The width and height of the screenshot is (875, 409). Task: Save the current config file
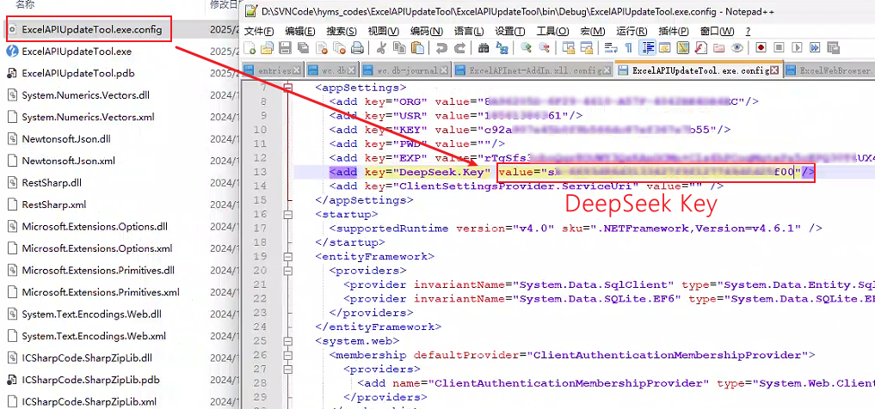[x=285, y=48]
